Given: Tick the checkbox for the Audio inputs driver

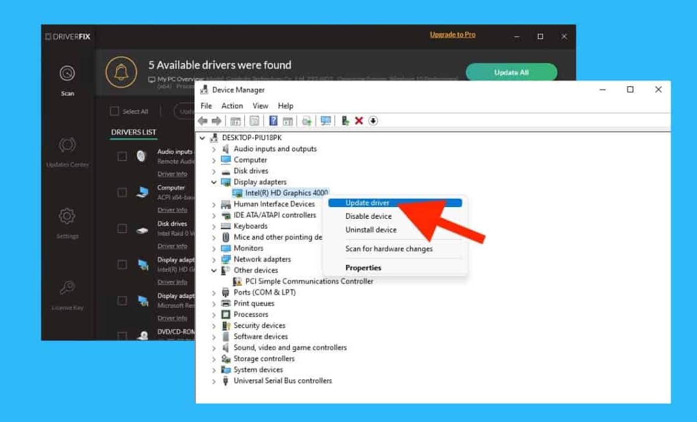Looking at the screenshot, I should [122, 156].
